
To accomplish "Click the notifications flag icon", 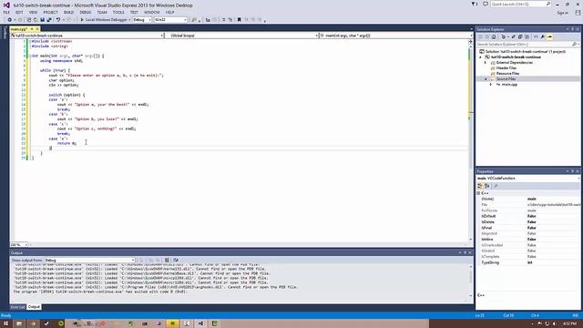I will click(x=475, y=4).
